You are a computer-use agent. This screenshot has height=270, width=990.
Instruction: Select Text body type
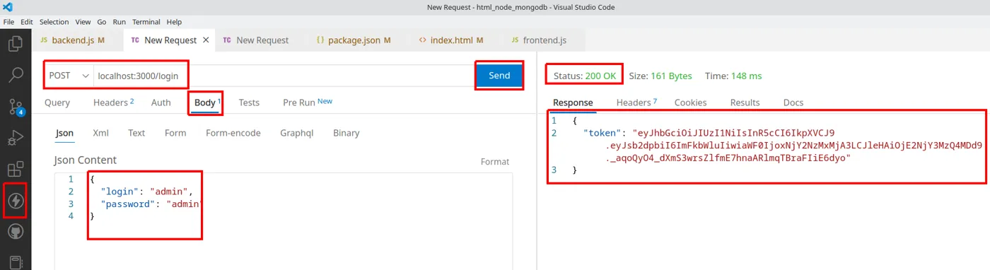pos(136,133)
